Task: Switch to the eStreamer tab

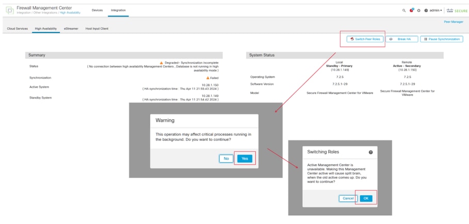Action: point(71,29)
